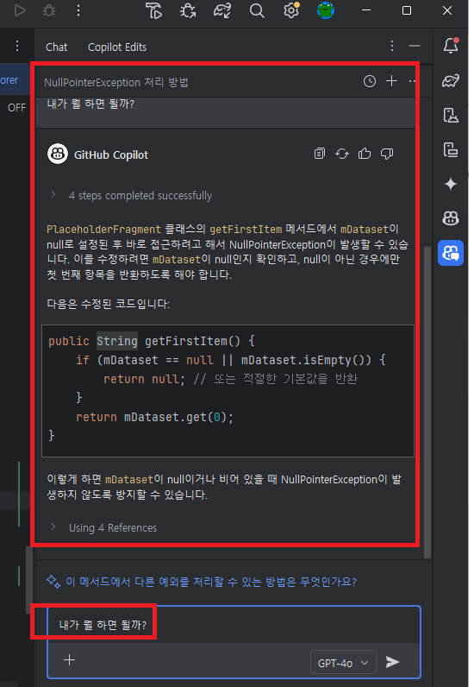Click the PlaceholderFragment code reference in response

pyautogui.click(x=103, y=230)
